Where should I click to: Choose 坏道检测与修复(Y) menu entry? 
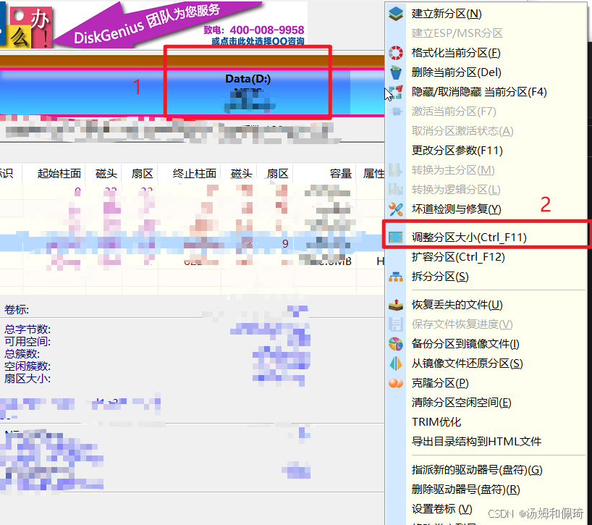pyautogui.click(x=457, y=209)
